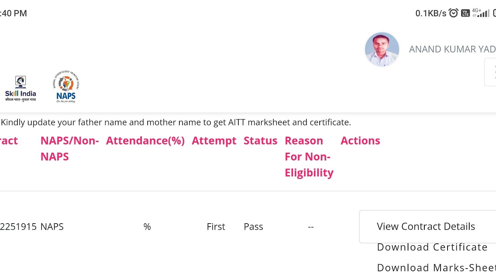Tap the 4G+ signal strength icon
Screen dimensions: 496x279
[481, 13]
